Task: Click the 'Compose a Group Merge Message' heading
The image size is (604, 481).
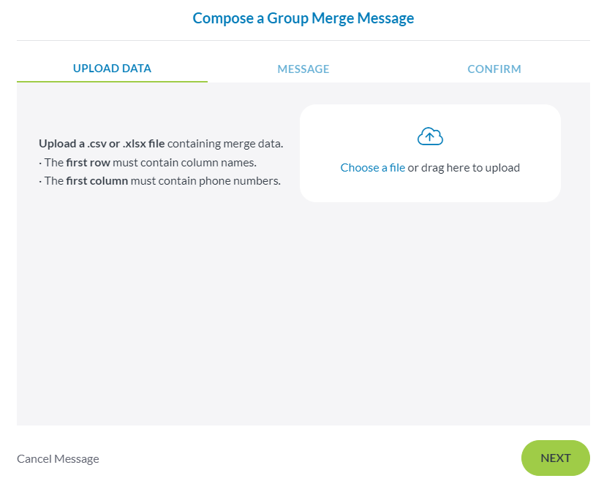Action: click(303, 18)
